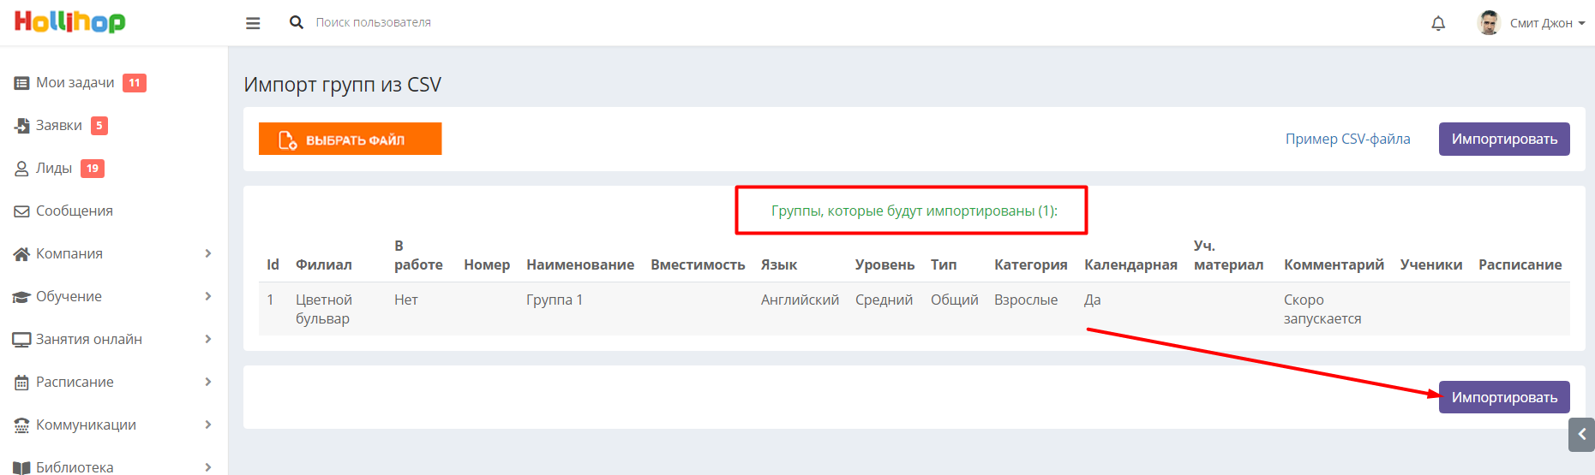Select the Взрослые category cell
This screenshot has height=475, width=1595.
pyautogui.click(x=1026, y=300)
